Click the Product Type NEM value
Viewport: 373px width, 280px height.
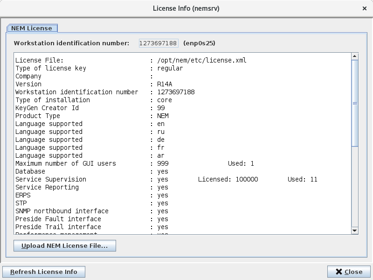point(163,116)
